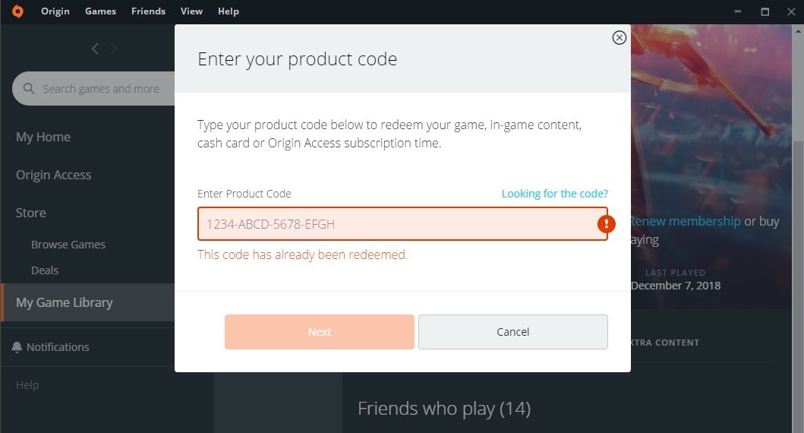Close the product code dialog

point(620,37)
